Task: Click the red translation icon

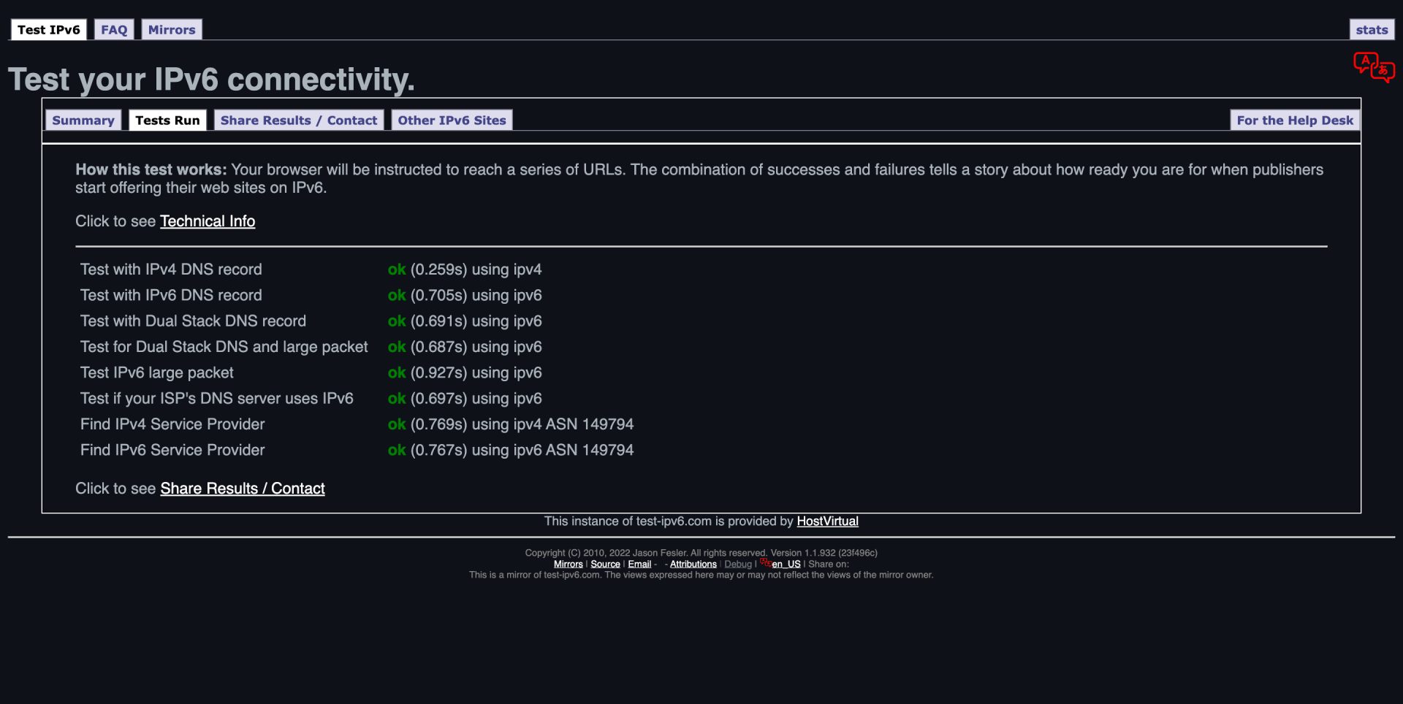Action: 1375,69
